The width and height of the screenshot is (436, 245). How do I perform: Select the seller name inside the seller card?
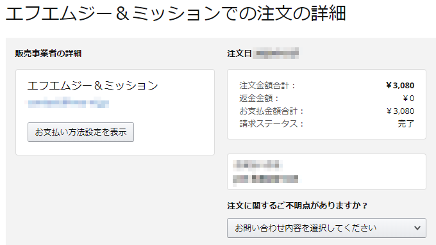click(x=92, y=86)
